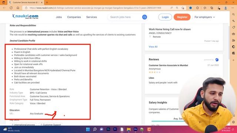Open the Customer Service Associate in Mumbai review
This screenshot has height=133, width=237.
[168, 65]
